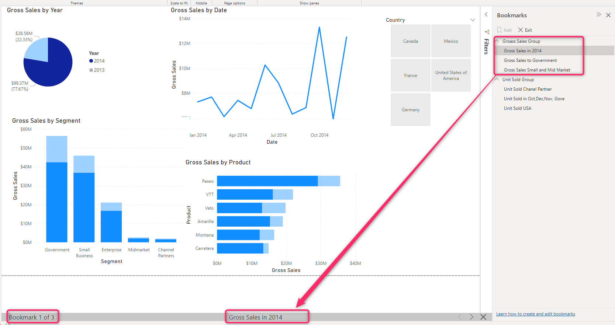Collapse the Groass Sales Group
Screen dimensions: 615x325
click(497, 41)
